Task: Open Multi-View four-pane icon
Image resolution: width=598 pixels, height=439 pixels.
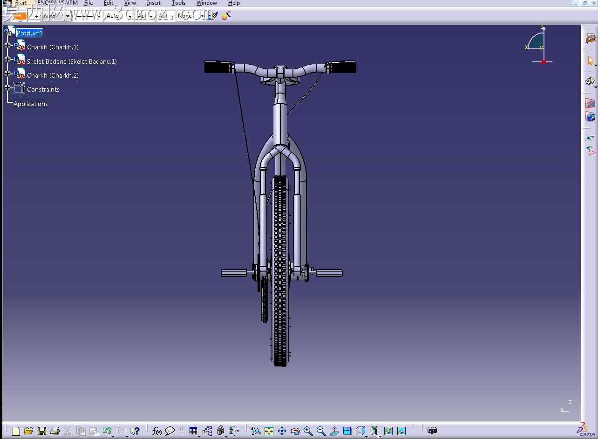Action: pyautogui.click(x=347, y=431)
